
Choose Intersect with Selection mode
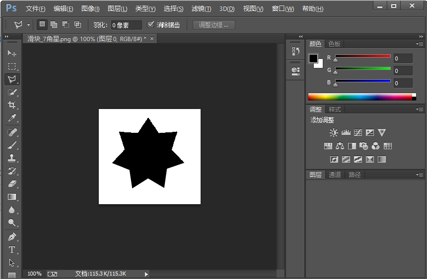(x=77, y=24)
